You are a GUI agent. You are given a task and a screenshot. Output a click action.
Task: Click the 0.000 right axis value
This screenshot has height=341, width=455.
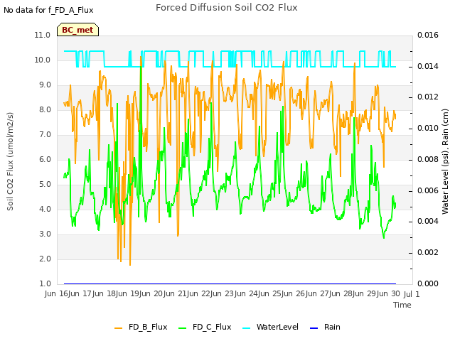coord(428,283)
